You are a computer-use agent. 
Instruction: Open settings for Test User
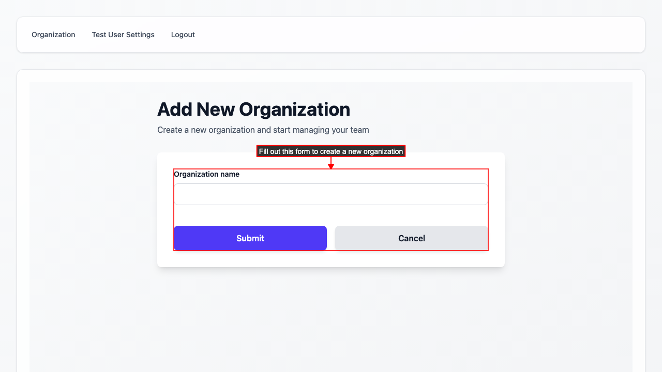pos(123,35)
